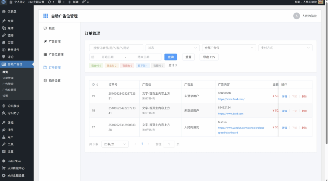Screen dimensions: 328x181
Task: Toggle the 已支付 0 status filter tag
Action: [x=96, y=65]
